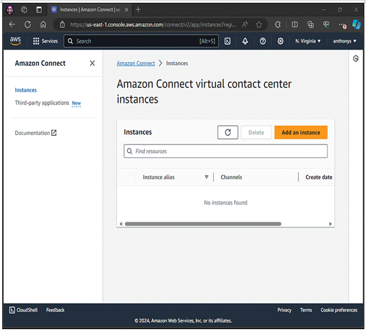
Task: Click the horizontal scrollbar of Instances table
Action: pos(203,224)
